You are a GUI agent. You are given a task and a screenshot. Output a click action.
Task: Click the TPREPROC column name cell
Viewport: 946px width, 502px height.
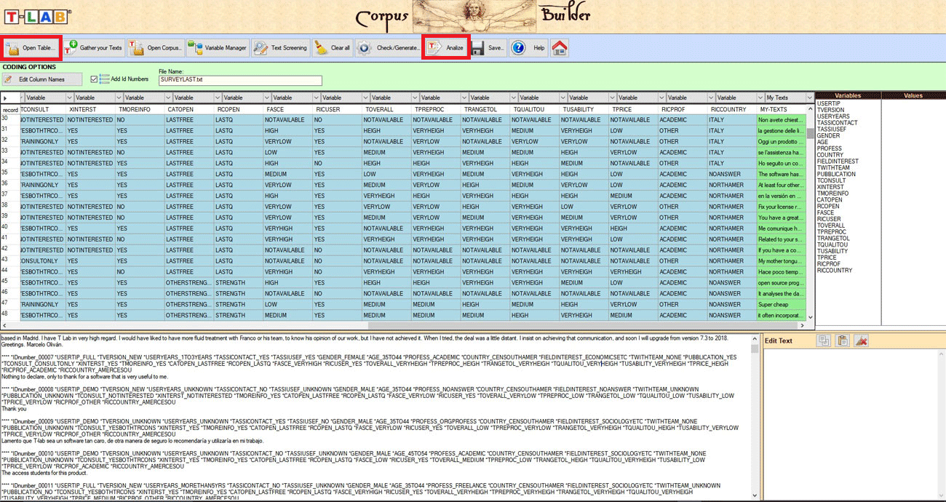(435, 109)
